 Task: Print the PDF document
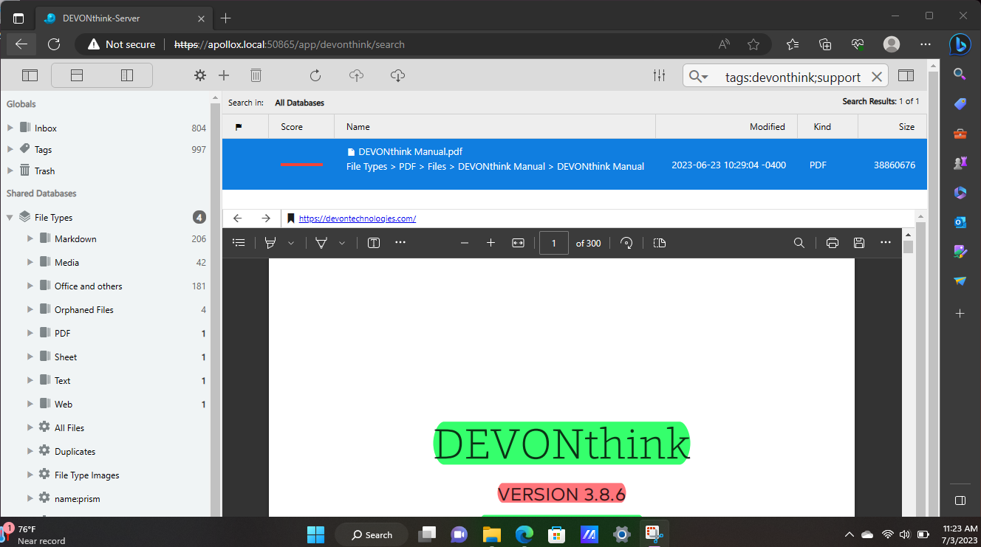[x=833, y=243]
